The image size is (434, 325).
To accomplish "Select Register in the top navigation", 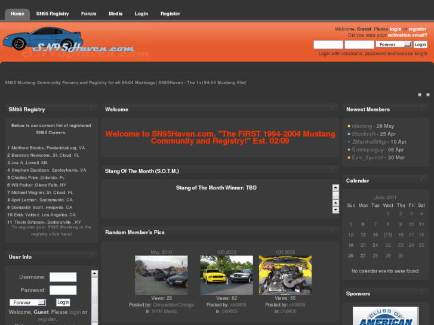I will coord(170,14).
